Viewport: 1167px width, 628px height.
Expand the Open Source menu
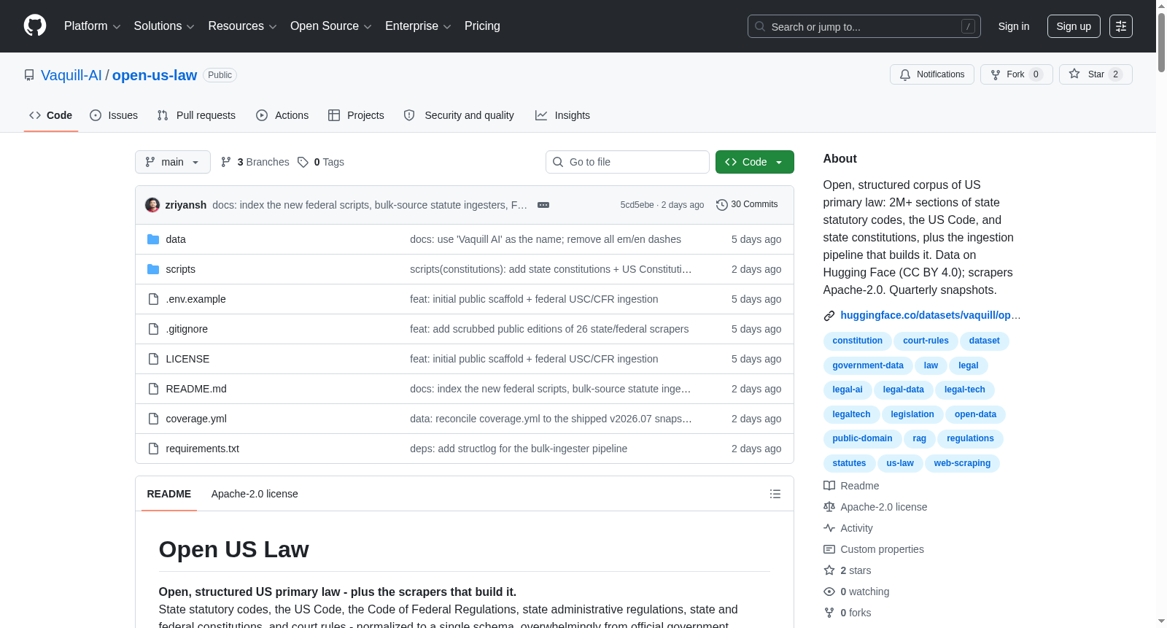331,26
